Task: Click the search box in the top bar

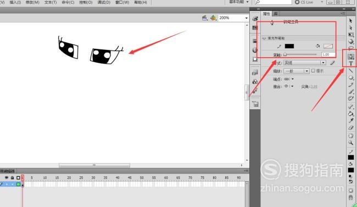Action: pos(273,2)
